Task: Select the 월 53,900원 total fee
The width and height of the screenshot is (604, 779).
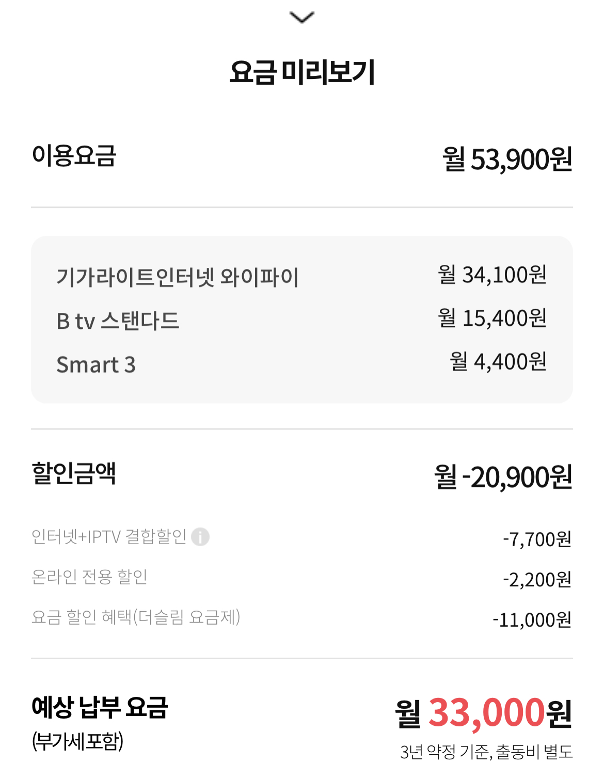Action: click(x=507, y=158)
